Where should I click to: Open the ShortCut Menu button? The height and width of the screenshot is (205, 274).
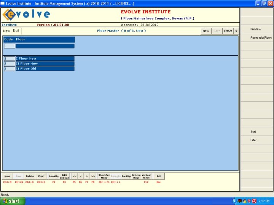[x=104, y=176]
